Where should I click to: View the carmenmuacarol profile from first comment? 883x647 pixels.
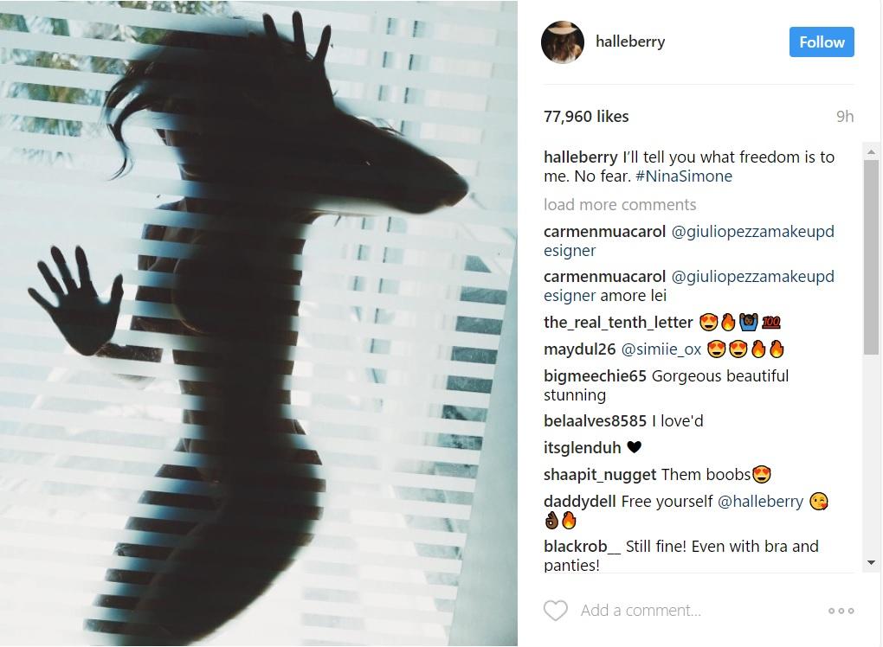(604, 231)
